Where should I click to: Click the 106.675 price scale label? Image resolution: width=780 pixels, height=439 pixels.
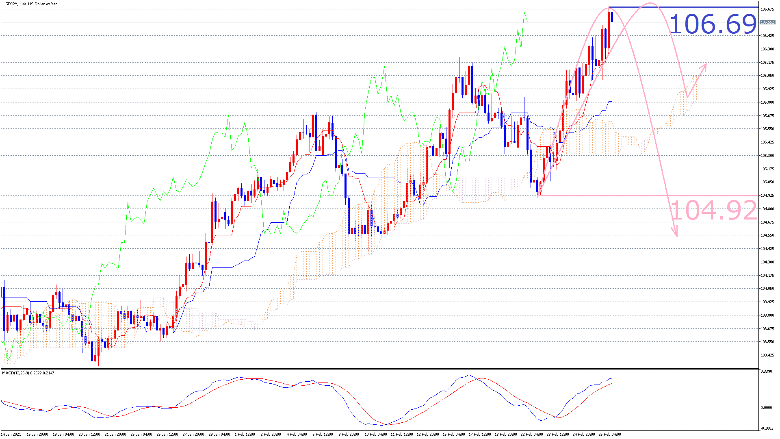[x=767, y=9]
